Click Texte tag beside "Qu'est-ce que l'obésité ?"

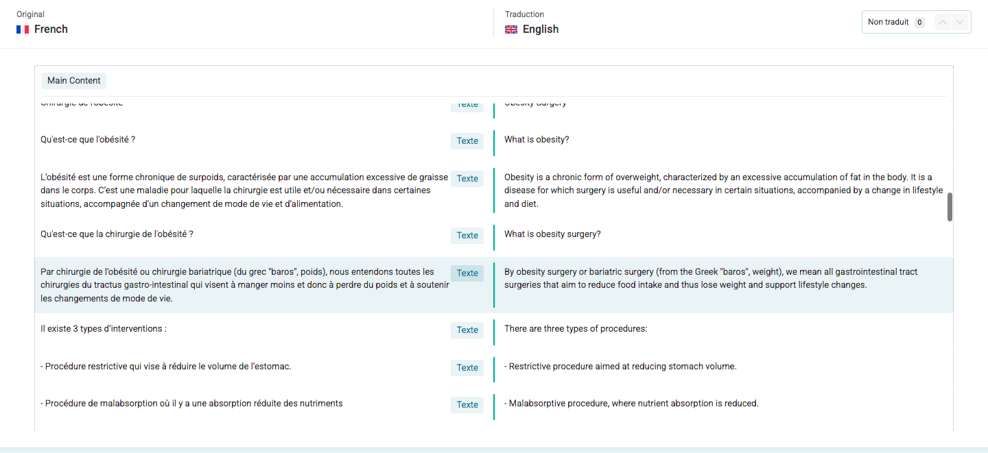click(467, 141)
